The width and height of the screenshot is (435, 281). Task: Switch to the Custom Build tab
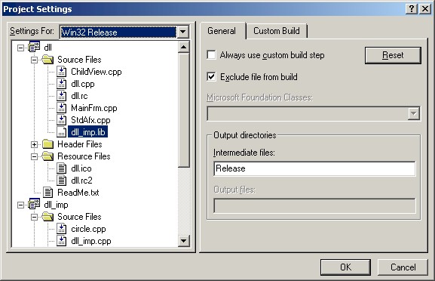click(x=277, y=31)
